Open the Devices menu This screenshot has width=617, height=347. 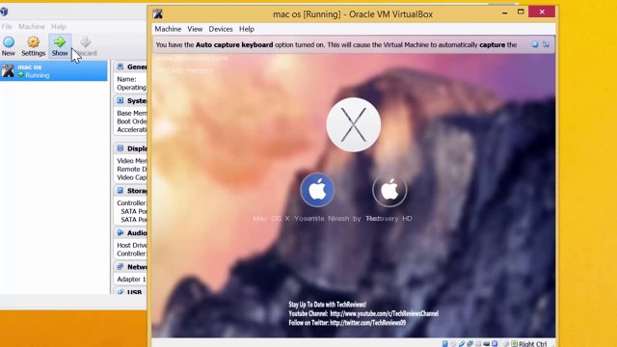(x=221, y=29)
